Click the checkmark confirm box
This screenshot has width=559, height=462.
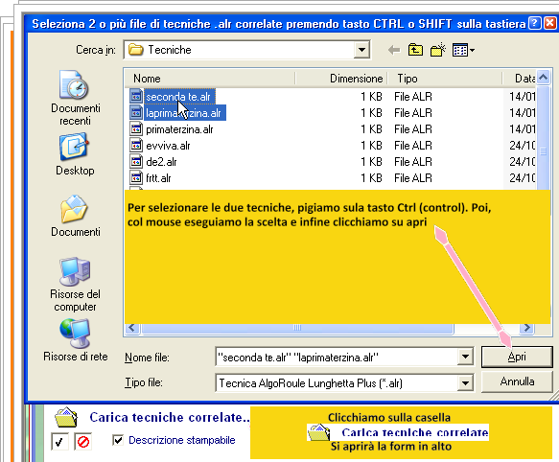[x=59, y=442]
